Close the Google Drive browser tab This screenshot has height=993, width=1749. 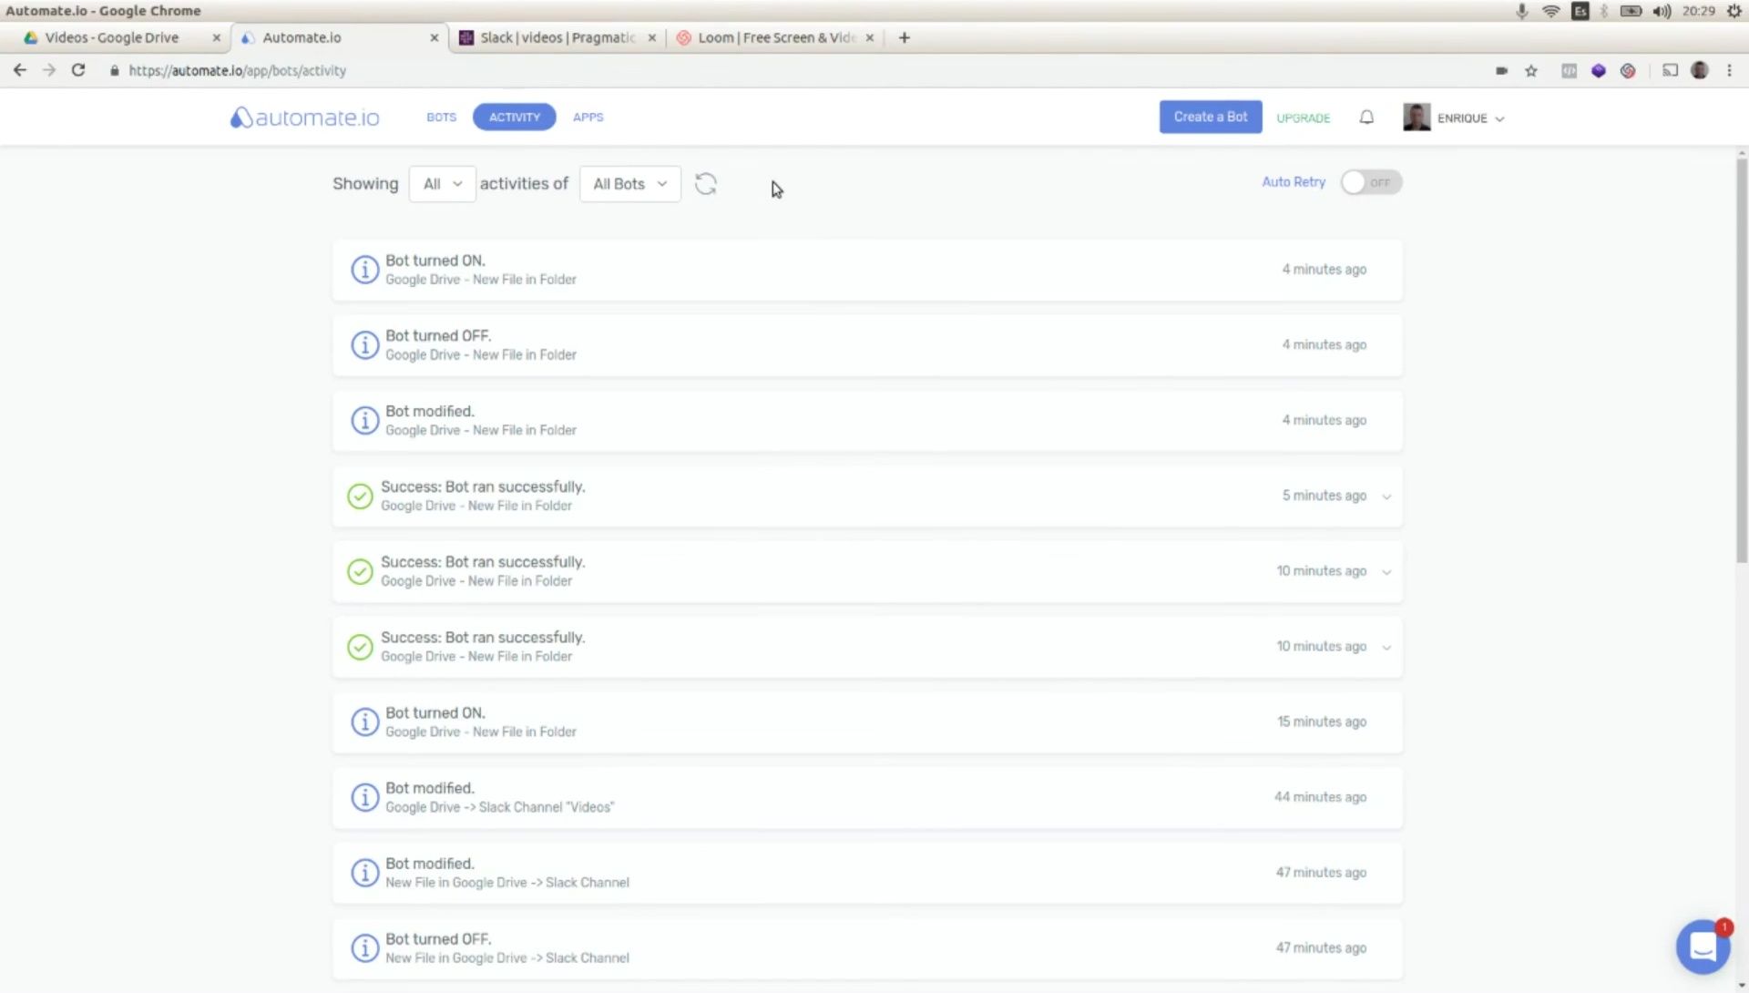coord(216,37)
